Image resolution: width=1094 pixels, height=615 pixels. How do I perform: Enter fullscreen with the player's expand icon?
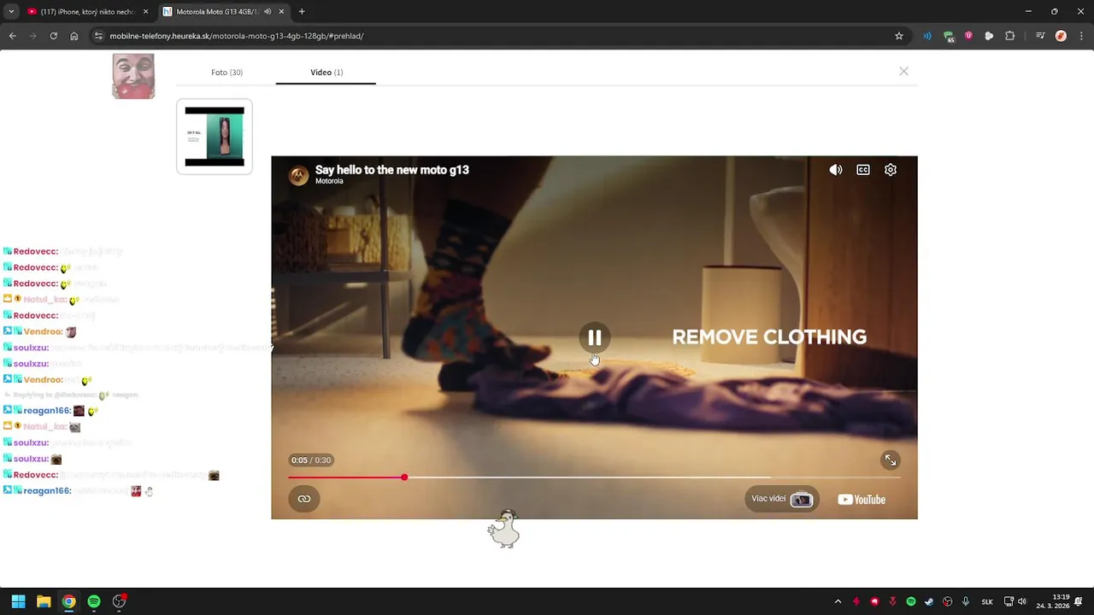point(891,460)
